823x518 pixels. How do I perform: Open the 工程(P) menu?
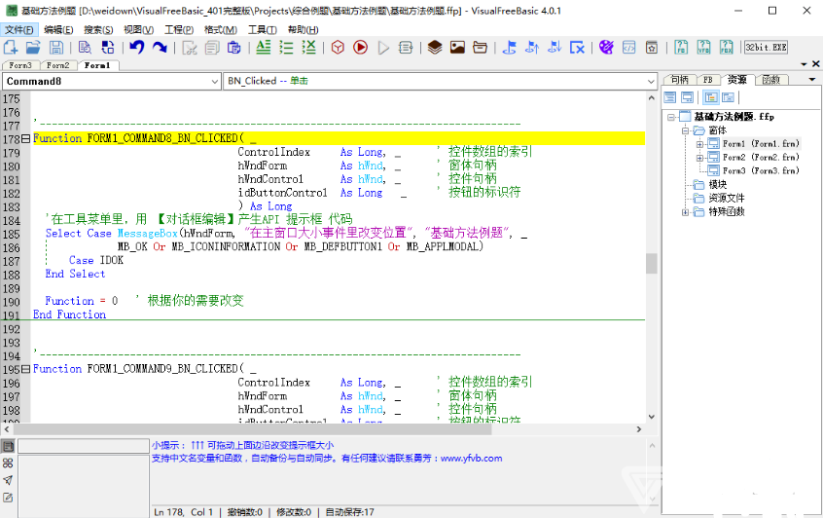point(179,29)
